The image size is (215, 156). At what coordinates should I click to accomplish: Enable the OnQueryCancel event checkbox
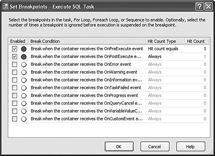[x=15, y=103]
